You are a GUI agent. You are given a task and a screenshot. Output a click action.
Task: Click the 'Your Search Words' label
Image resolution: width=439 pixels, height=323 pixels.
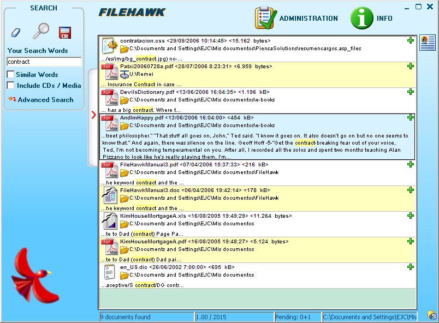(38, 51)
